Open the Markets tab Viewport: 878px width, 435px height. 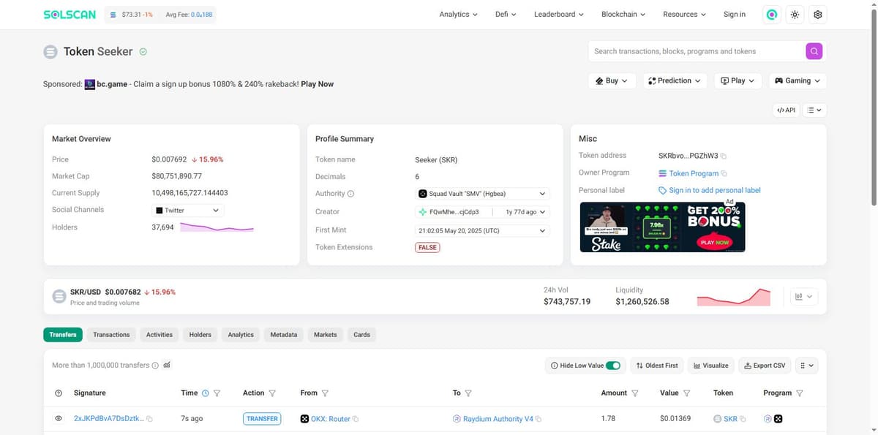(x=326, y=335)
